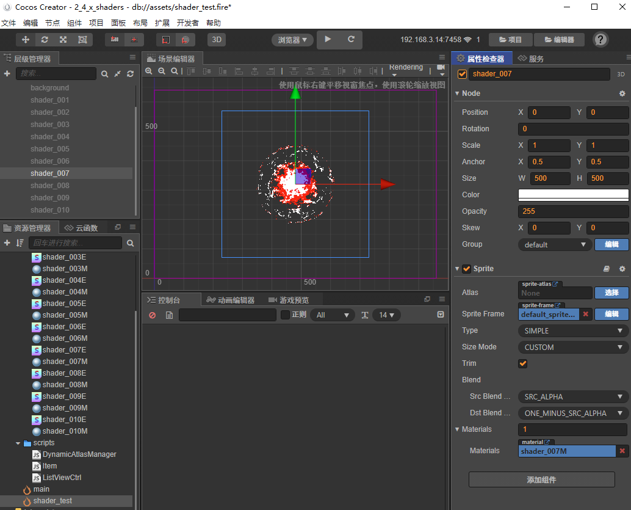Toggle the 3D scene view mode

click(x=218, y=39)
